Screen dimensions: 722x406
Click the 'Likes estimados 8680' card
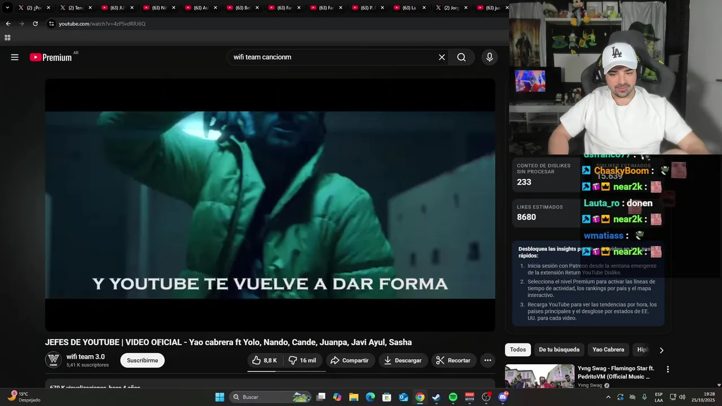click(x=545, y=213)
